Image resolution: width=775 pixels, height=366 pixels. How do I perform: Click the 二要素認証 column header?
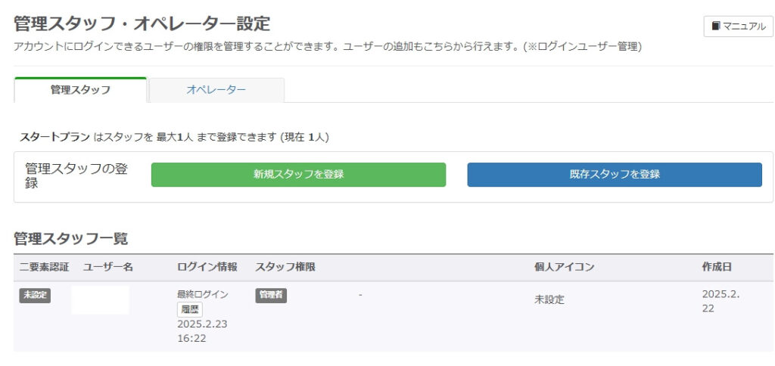click(x=44, y=267)
